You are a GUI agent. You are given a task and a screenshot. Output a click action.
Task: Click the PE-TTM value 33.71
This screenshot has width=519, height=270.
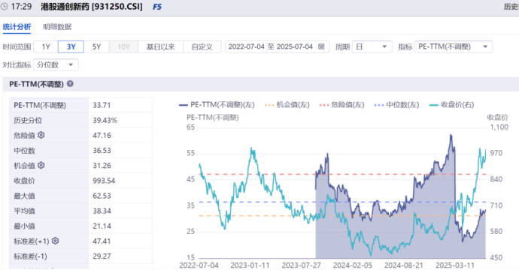tap(102, 105)
